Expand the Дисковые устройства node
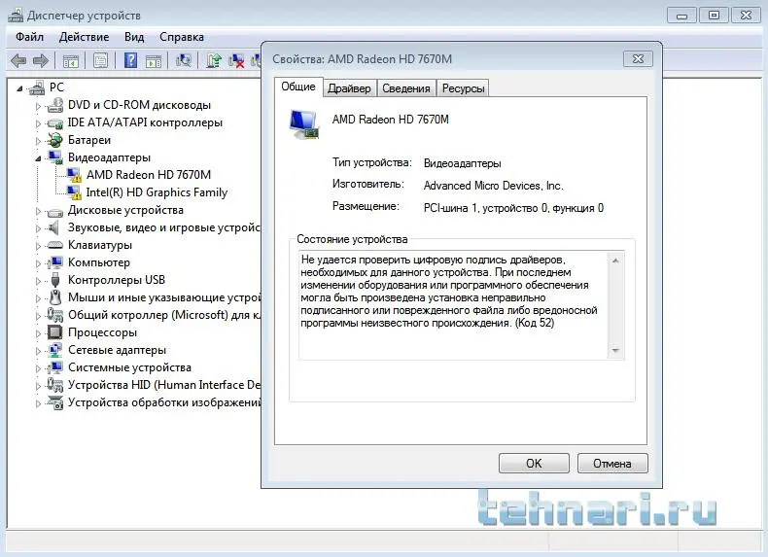This screenshot has width=768, height=557. tap(38, 211)
